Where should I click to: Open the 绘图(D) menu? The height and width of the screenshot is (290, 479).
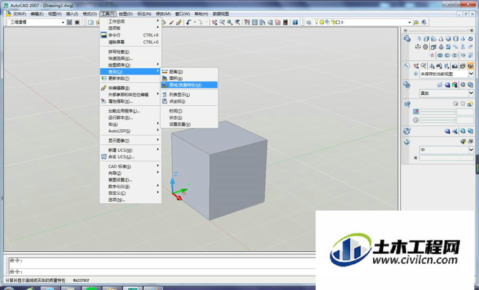coord(125,14)
